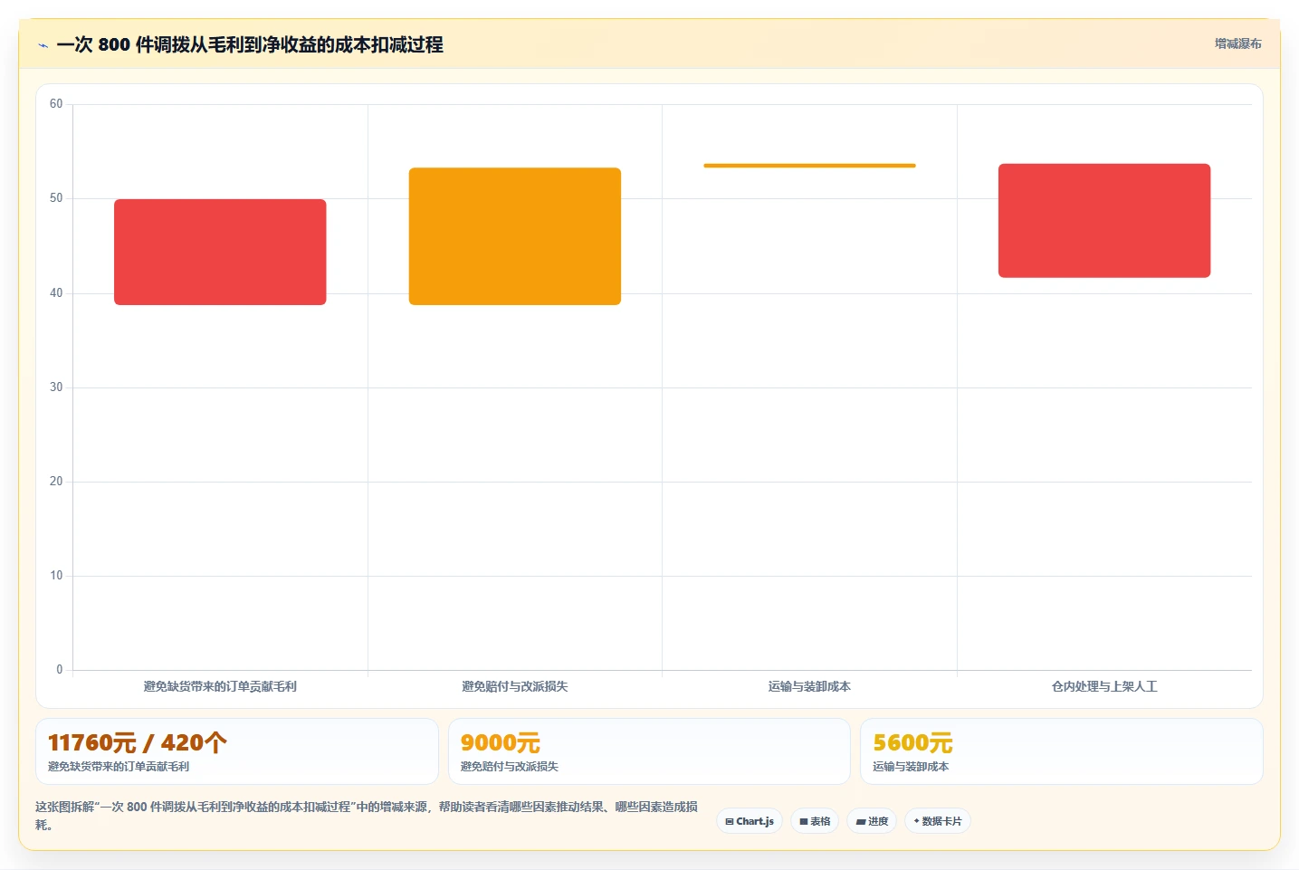1299x870 pixels.
Task: Click the x-axis label 避免缺货带来的订单贡献毛利
Action: point(220,686)
